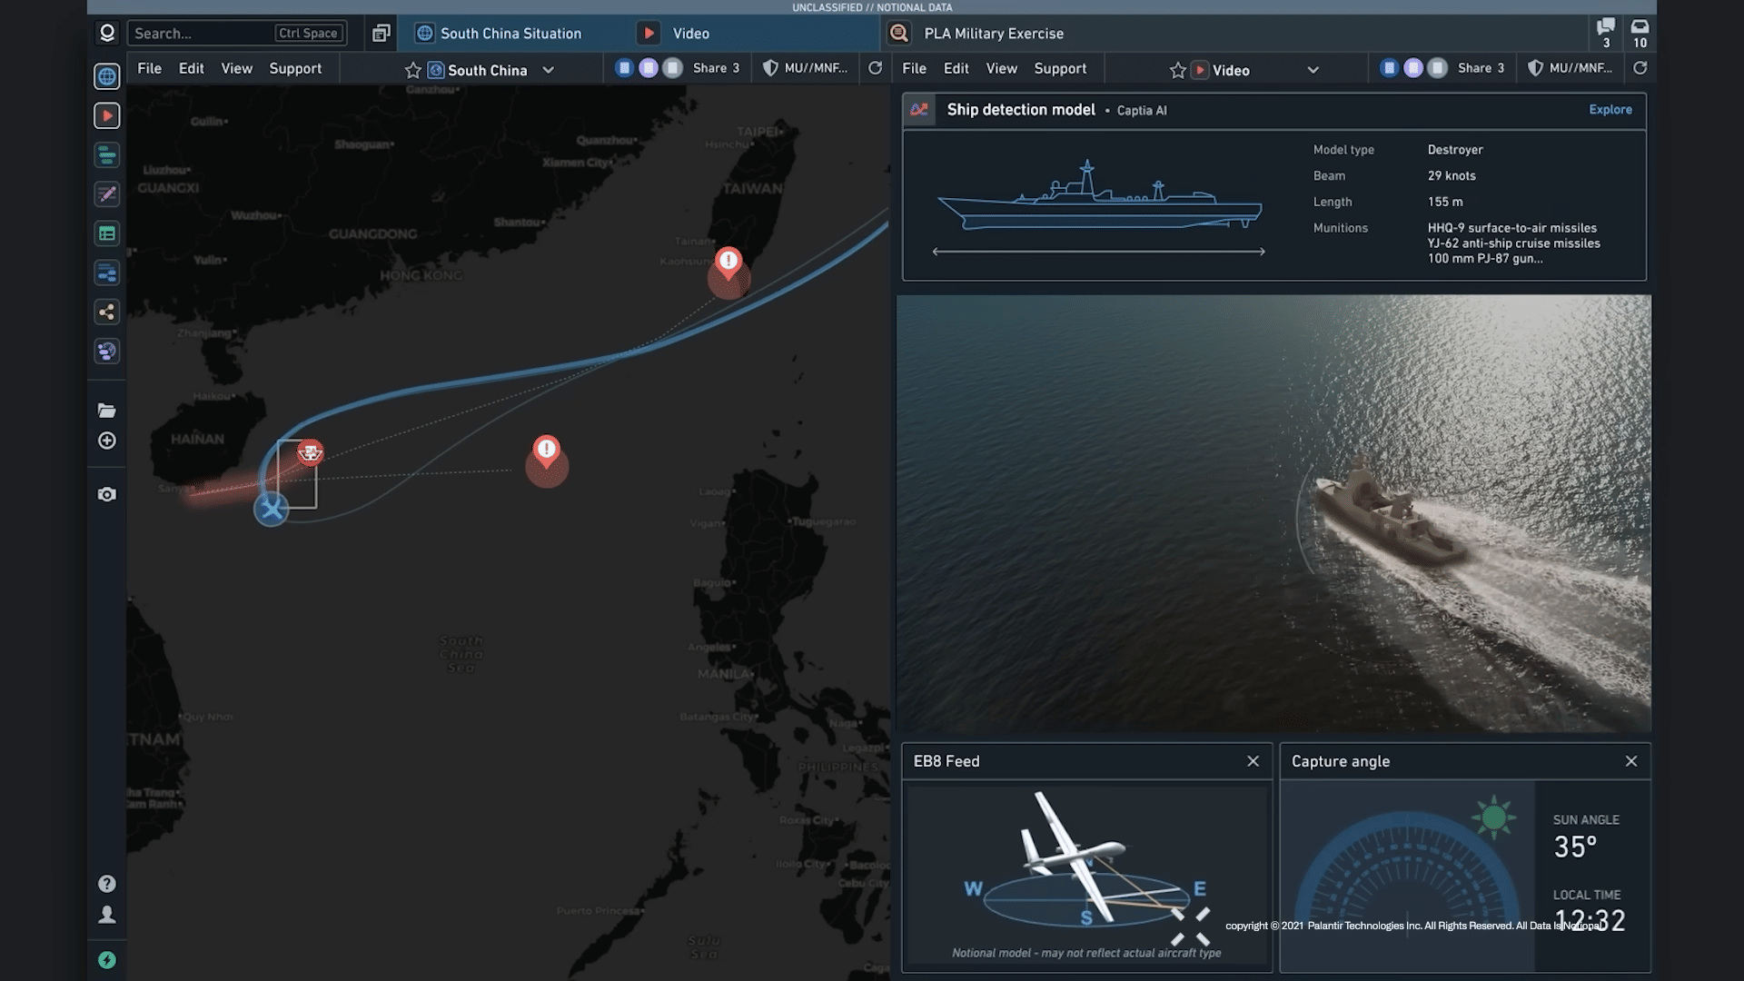Expand the Video title dropdown
Screen dimensions: 1744x981
1313,70
